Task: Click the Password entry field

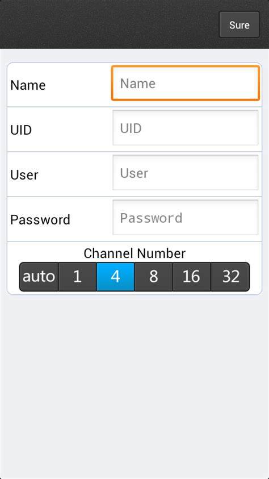Action: point(186,218)
